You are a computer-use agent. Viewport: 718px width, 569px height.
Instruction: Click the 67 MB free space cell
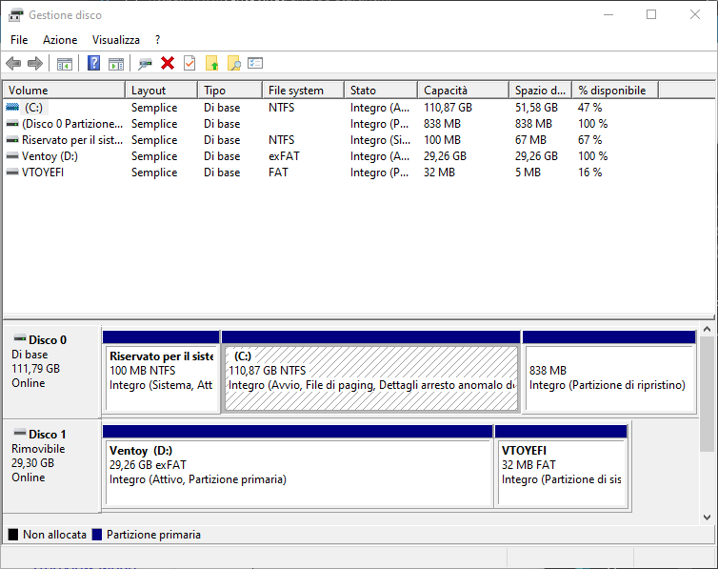[x=530, y=140]
